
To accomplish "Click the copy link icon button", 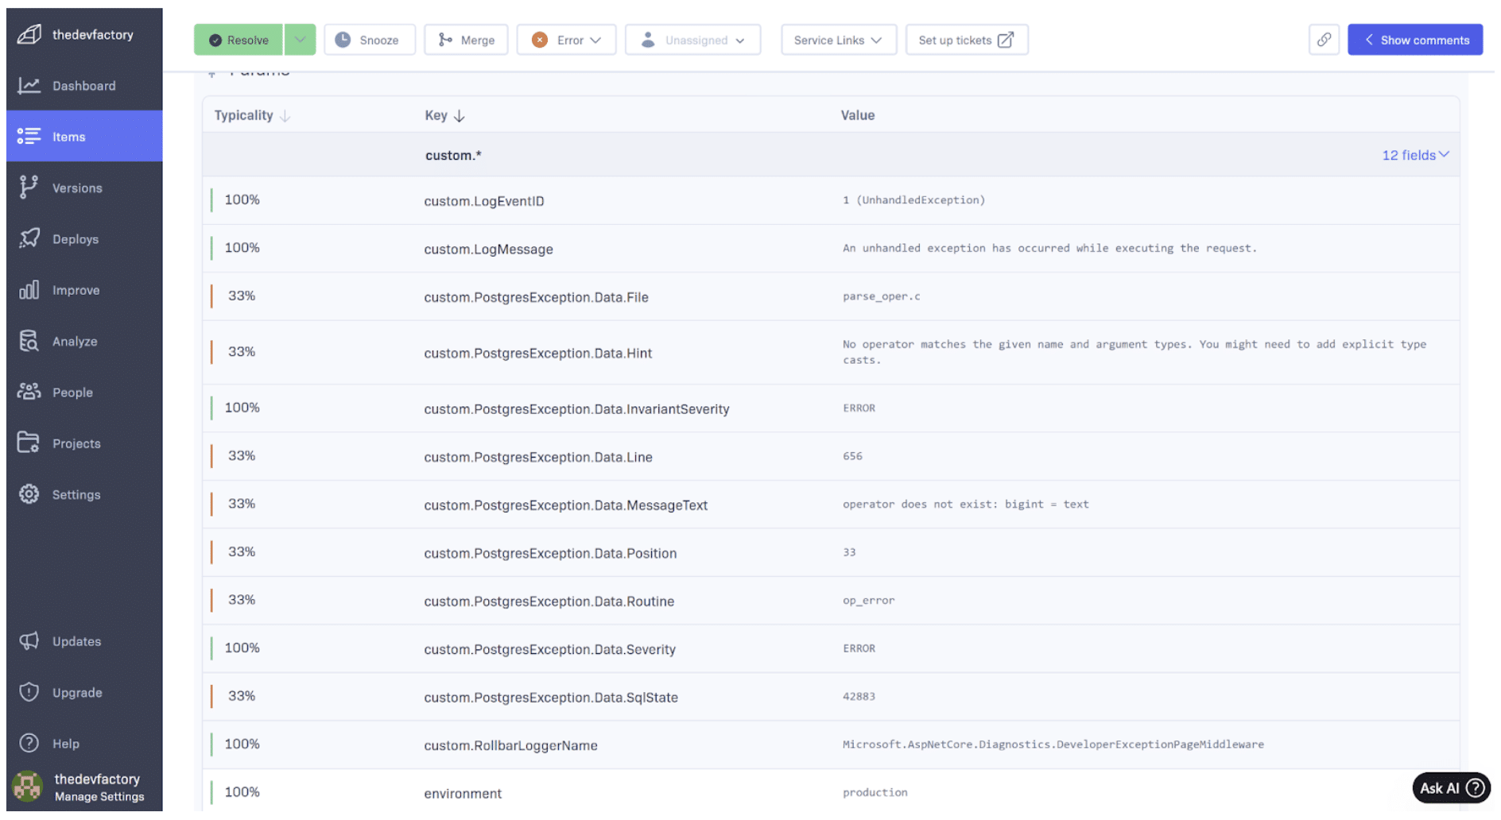I will pos(1323,40).
